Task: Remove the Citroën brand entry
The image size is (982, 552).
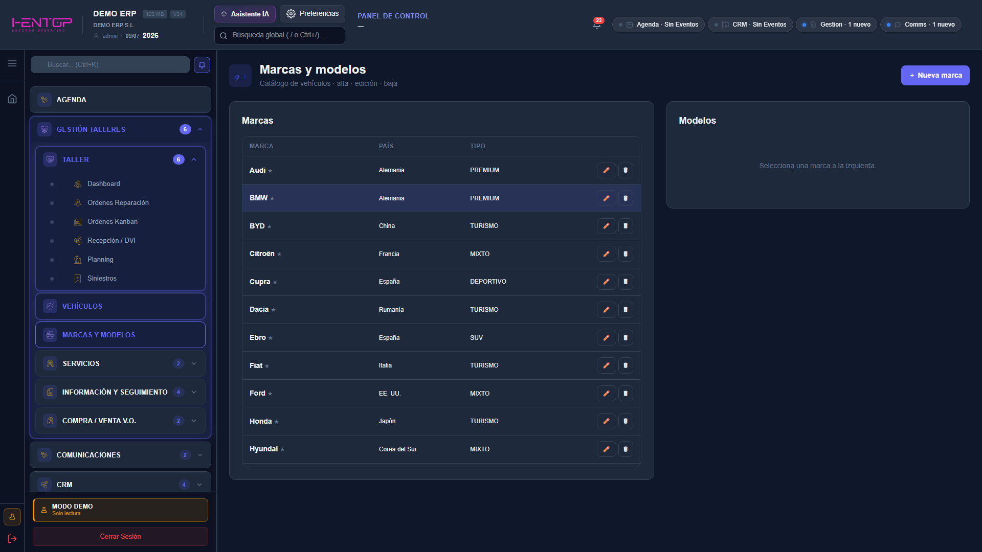Action: coord(626,254)
